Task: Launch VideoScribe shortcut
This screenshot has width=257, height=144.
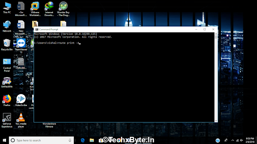Action: pyautogui.click(x=21, y=100)
